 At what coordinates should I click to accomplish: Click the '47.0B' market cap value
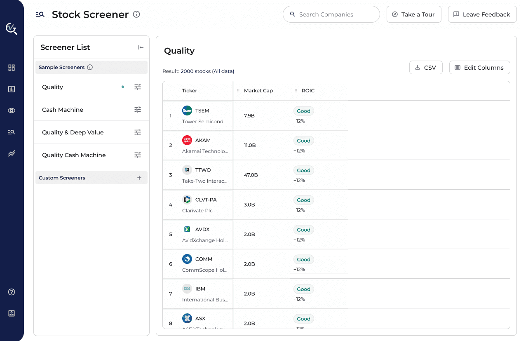point(251,175)
